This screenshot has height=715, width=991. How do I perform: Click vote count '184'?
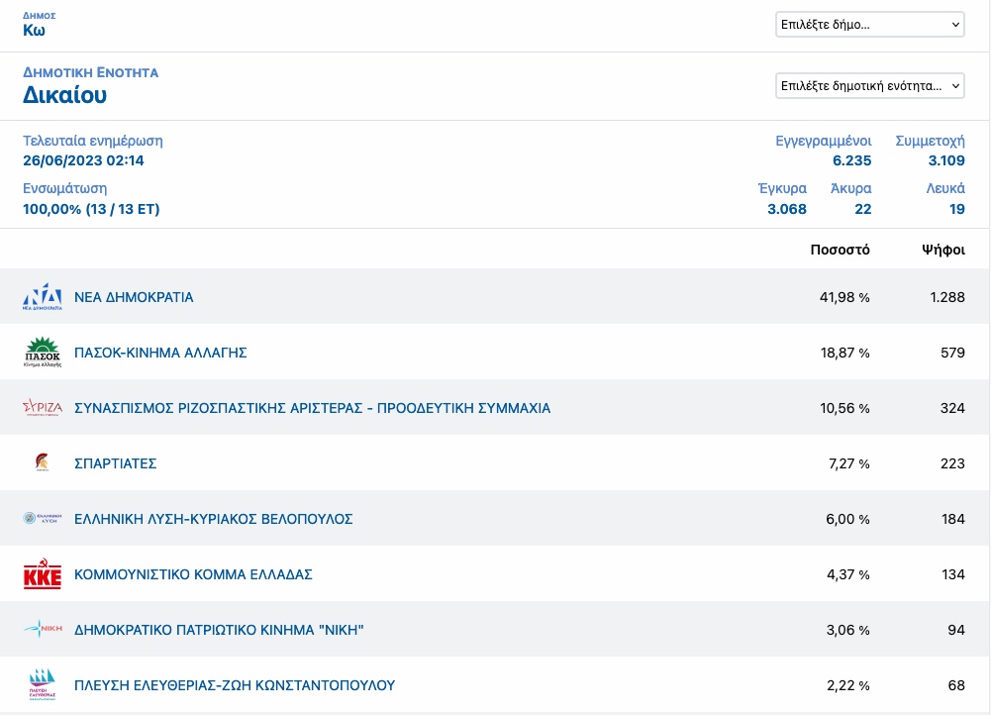[x=953, y=519]
